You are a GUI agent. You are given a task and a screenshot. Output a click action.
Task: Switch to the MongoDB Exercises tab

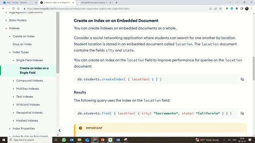[x=94, y=3]
